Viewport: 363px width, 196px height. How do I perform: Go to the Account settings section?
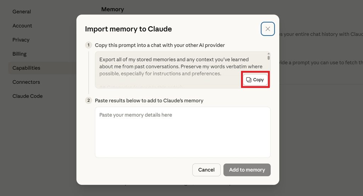[x=22, y=26]
